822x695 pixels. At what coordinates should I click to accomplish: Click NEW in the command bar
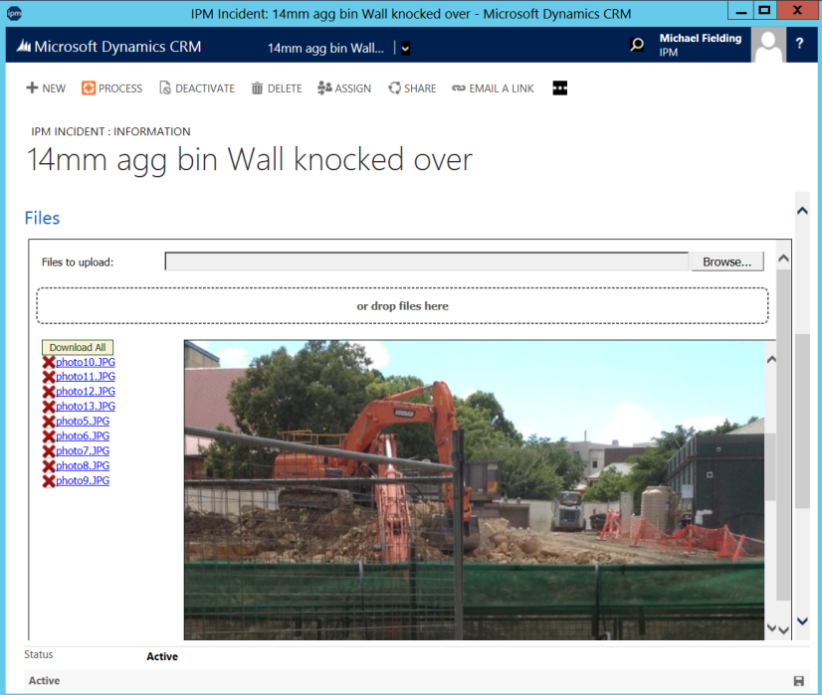pyautogui.click(x=46, y=88)
